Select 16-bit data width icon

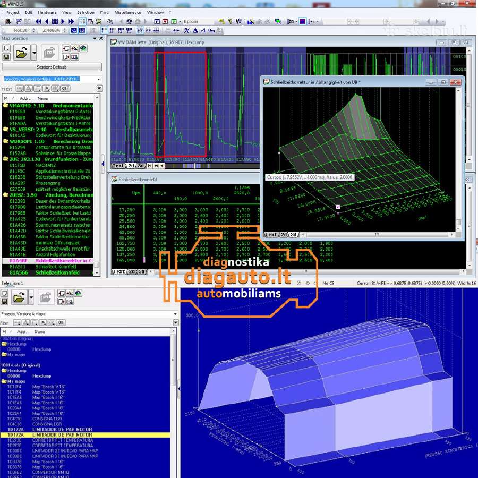pyautogui.click(x=112, y=30)
